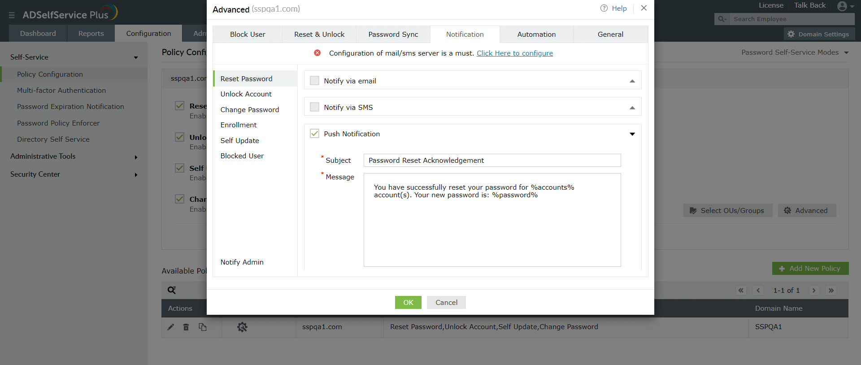Open Password Expiration Notification in sidebar

click(x=70, y=107)
